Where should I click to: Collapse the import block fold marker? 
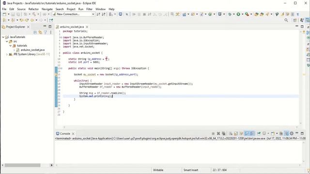click(61, 37)
